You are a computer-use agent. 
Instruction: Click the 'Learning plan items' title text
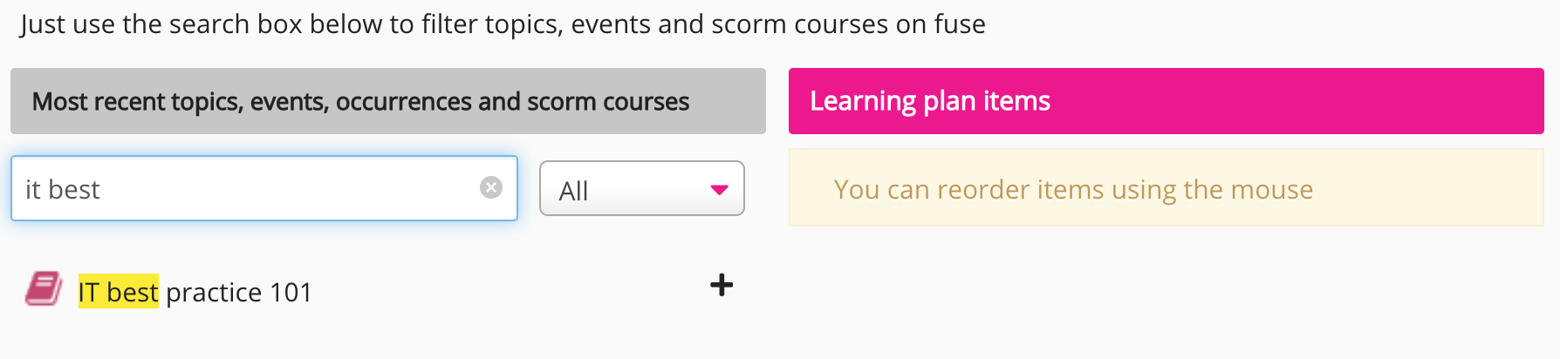pos(929,101)
